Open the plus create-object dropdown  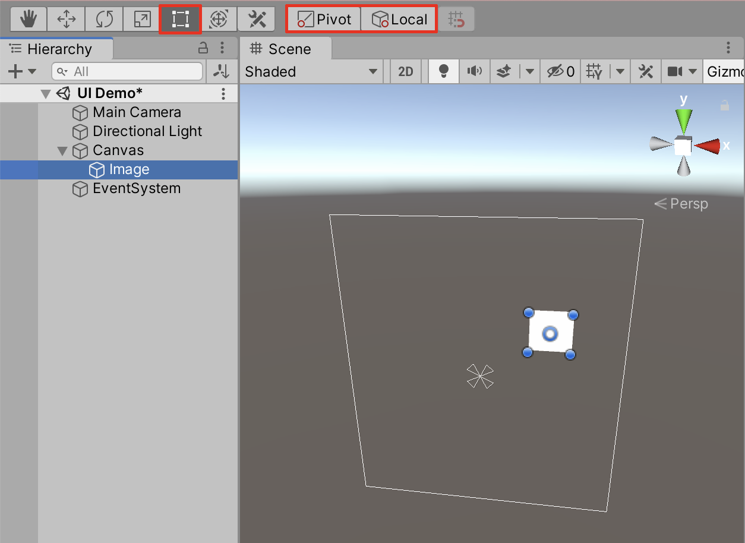pyautogui.click(x=21, y=72)
